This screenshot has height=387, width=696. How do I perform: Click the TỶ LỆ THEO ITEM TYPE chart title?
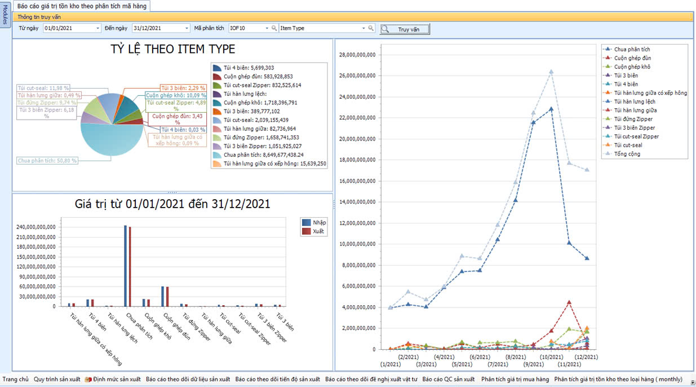tap(173, 49)
